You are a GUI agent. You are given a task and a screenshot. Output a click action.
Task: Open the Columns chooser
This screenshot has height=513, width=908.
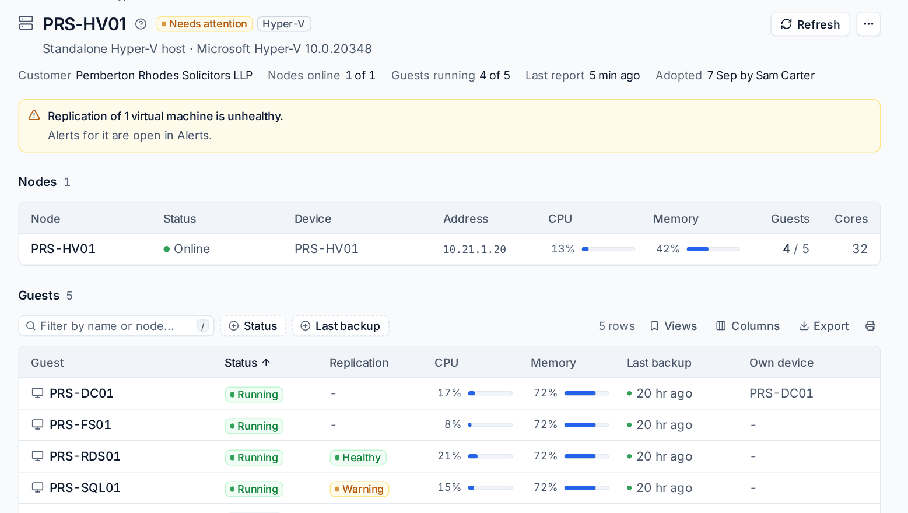(x=748, y=326)
